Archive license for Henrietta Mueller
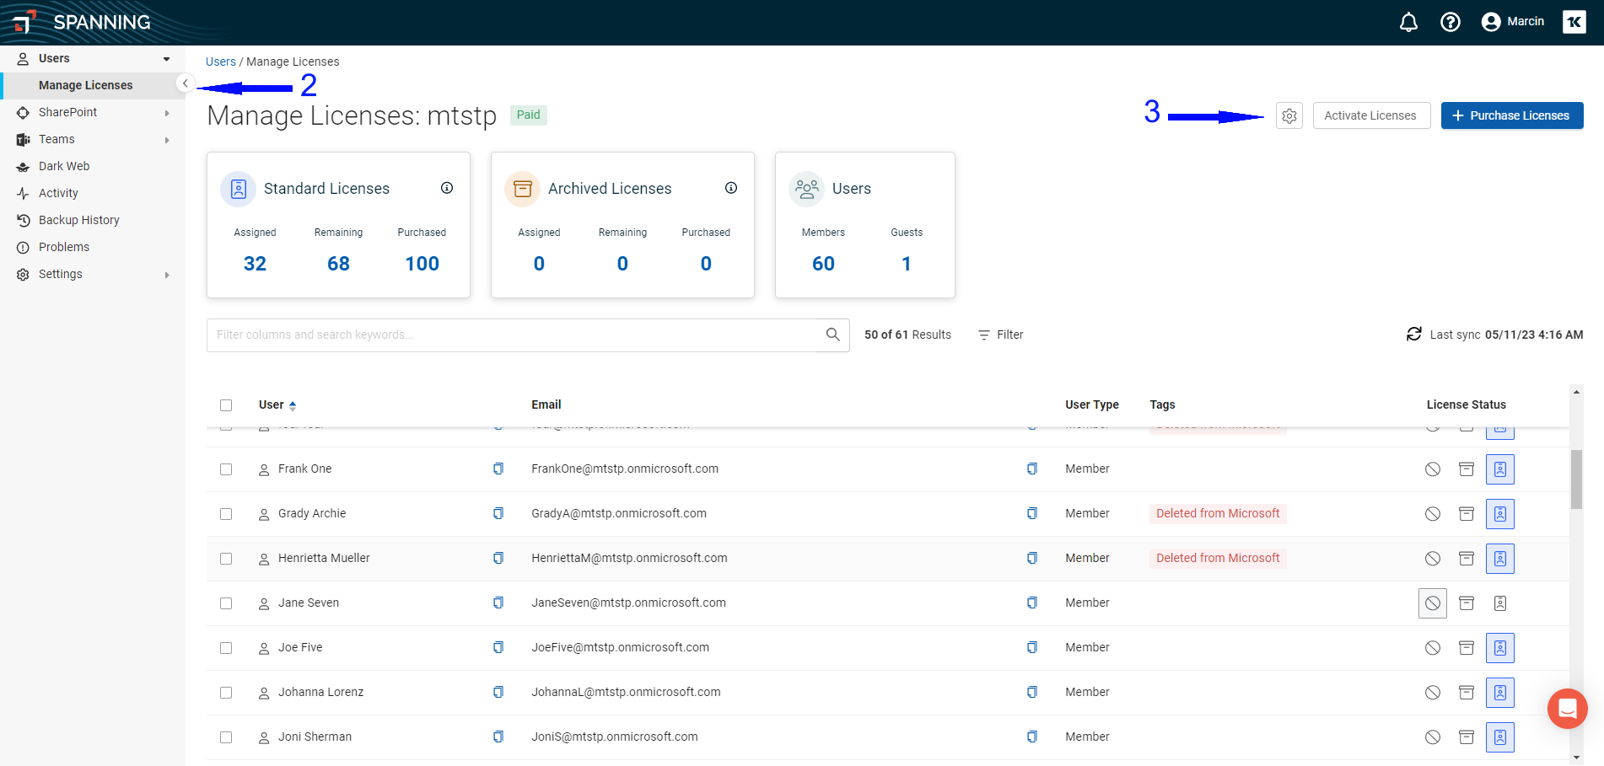The image size is (1604, 766). (x=1467, y=559)
